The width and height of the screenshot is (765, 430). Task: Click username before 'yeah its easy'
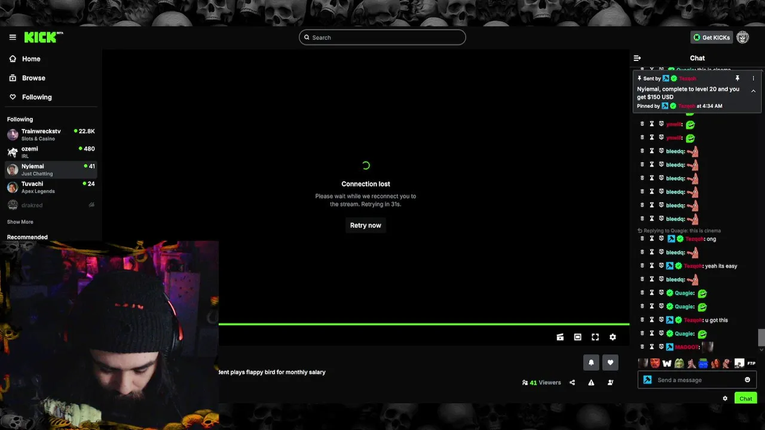(694, 266)
